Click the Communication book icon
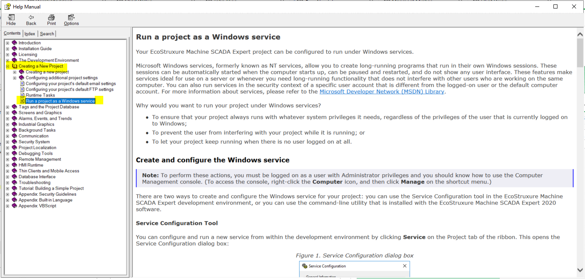This screenshot has width=585, height=279. click(15, 136)
